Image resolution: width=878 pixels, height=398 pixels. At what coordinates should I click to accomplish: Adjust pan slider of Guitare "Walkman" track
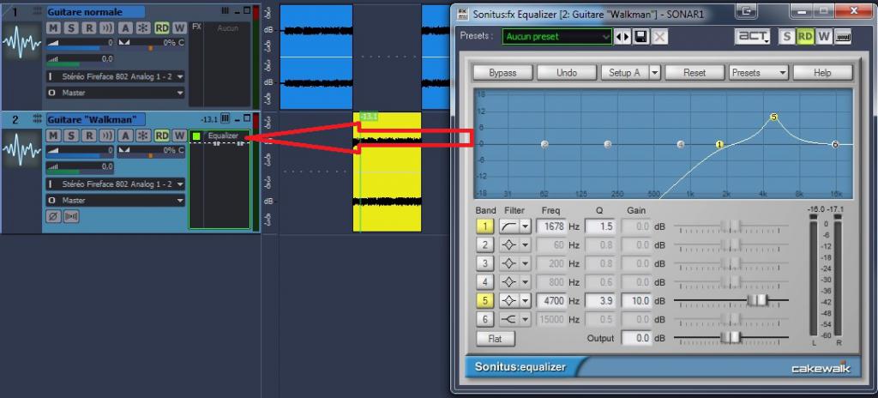[151, 151]
